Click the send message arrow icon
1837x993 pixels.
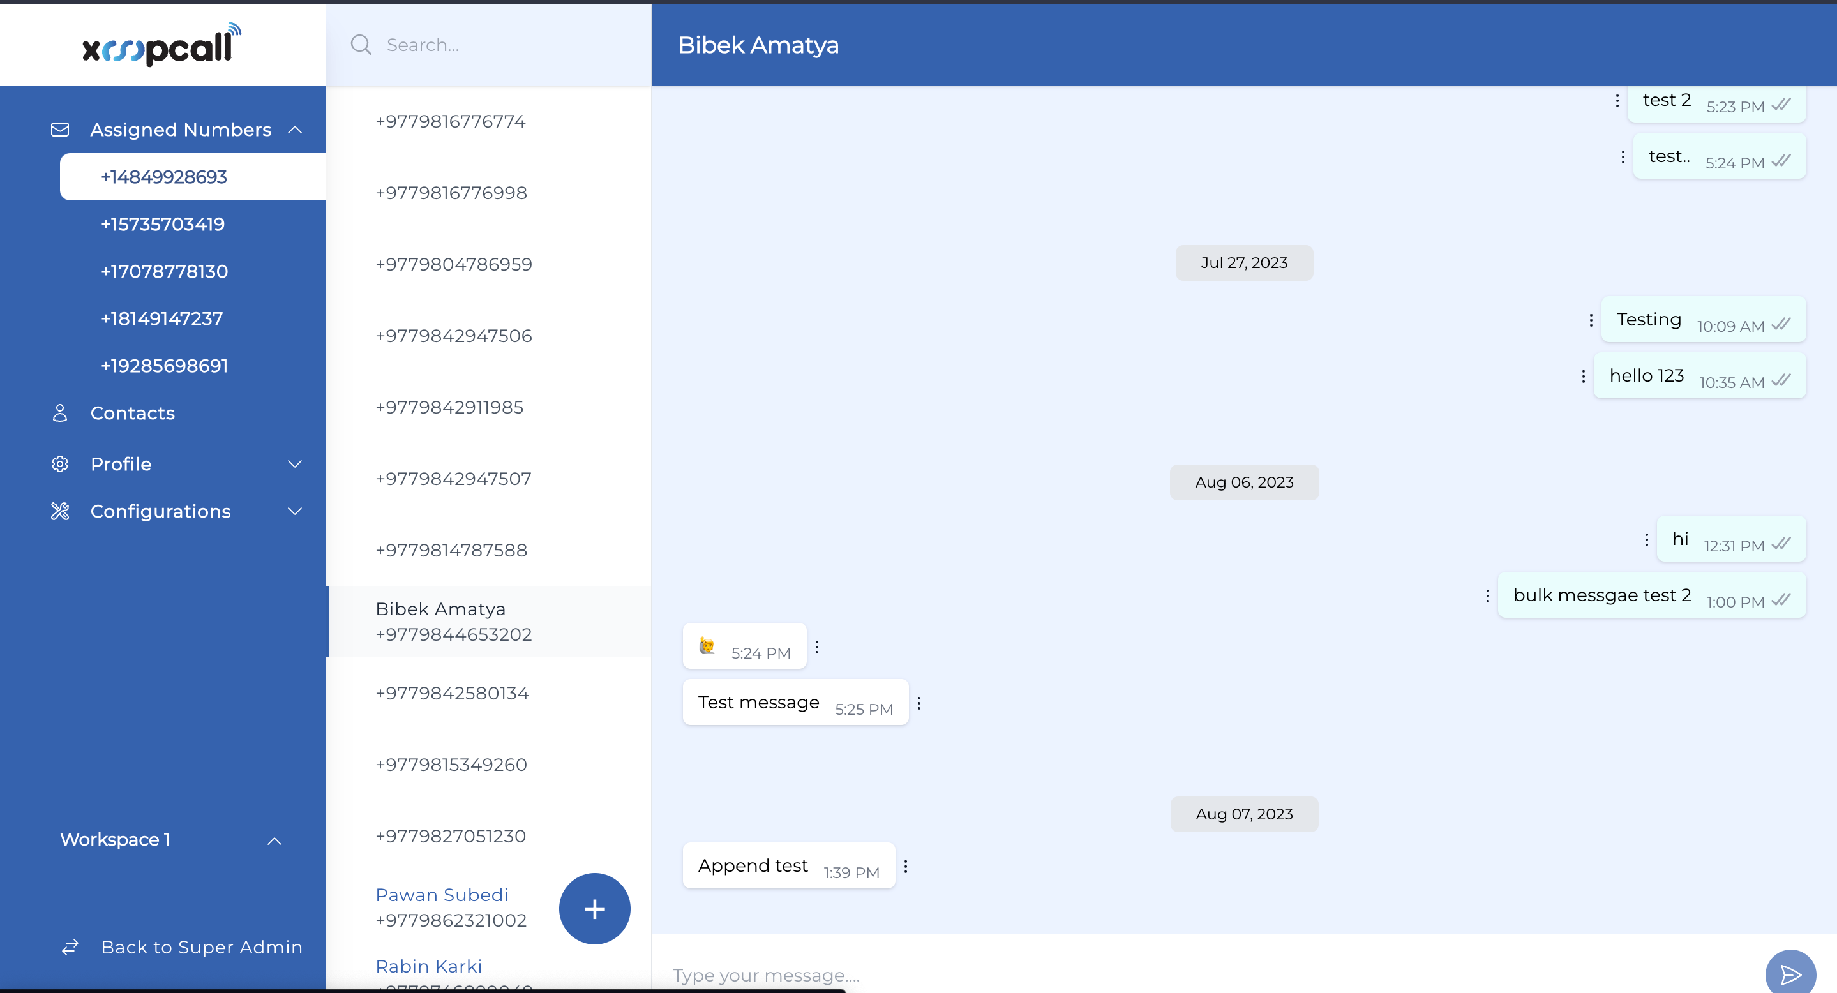(x=1790, y=974)
